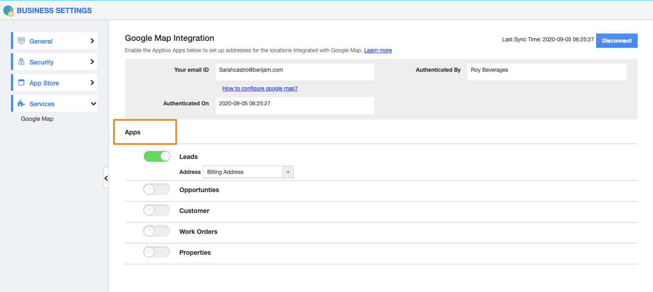Select Google Map in sidebar
The image size is (653, 292).
point(37,119)
